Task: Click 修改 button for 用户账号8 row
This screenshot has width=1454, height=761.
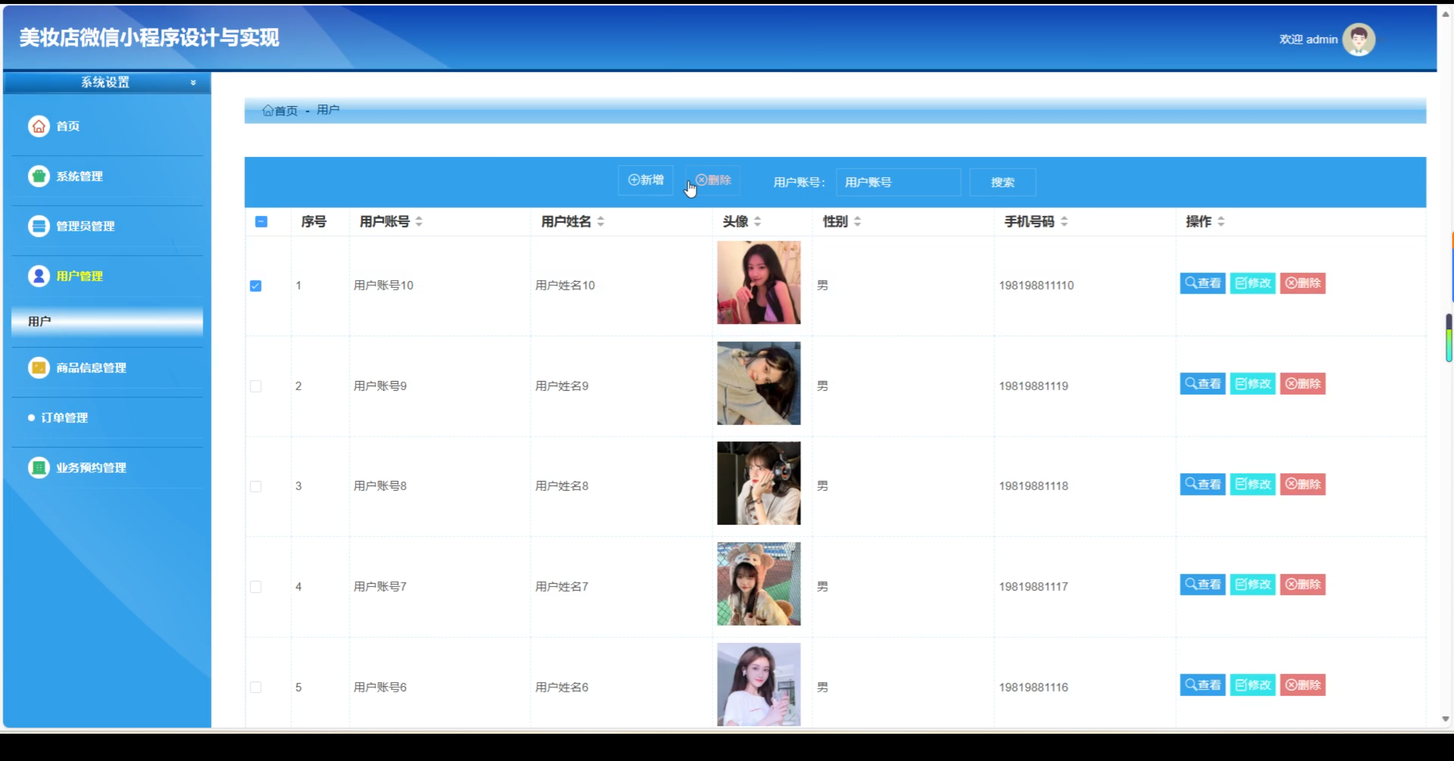Action: click(x=1252, y=484)
